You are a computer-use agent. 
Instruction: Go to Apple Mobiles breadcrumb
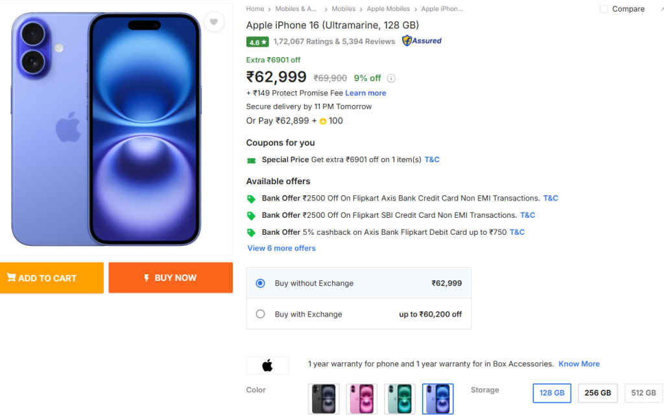[x=388, y=9]
